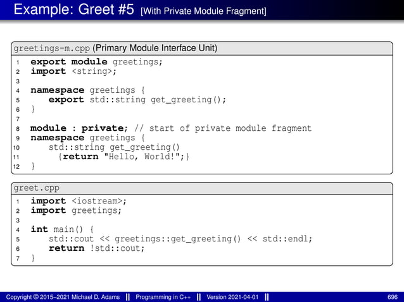Click the line "return !std::cout;"
The width and height of the screenshot is (404, 302).
[97, 248]
